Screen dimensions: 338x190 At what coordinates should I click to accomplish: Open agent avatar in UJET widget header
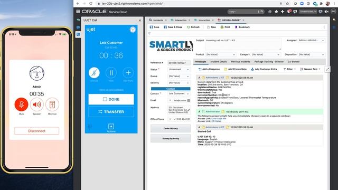(133, 30)
